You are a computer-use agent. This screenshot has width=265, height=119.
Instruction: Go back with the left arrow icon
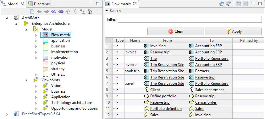point(39,12)
